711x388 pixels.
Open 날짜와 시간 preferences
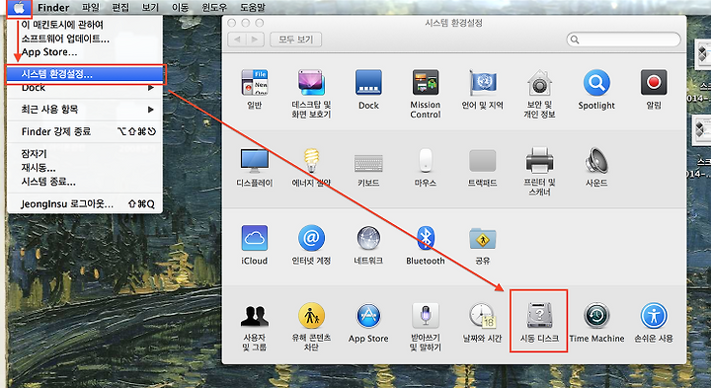tap(483, 323)
